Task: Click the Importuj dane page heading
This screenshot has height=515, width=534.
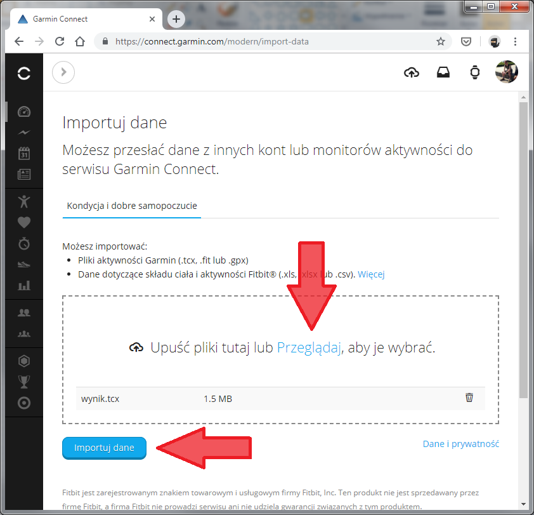Action: [114, 123]
